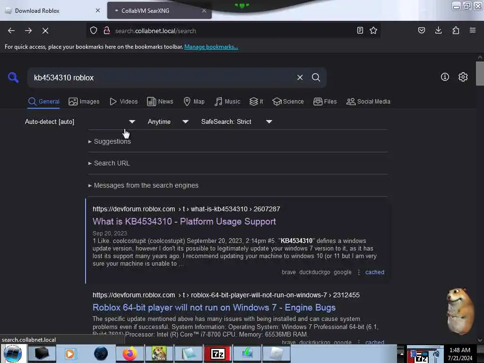Click the hamster desktop mascot
This screenshot has width=484, height=363.
tap(460, 311)
